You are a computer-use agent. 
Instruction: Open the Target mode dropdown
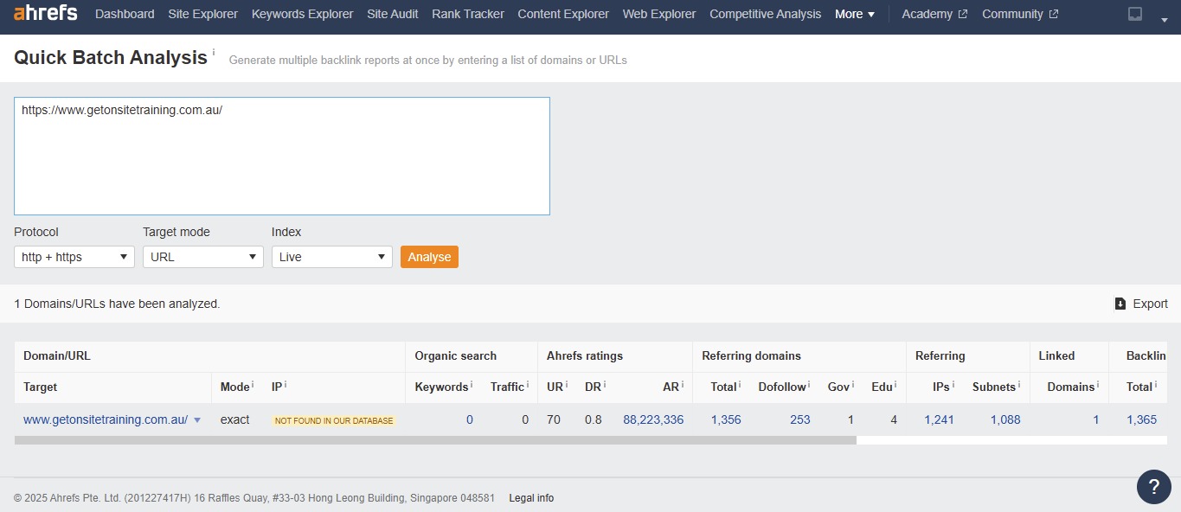[x=203, y=257]
